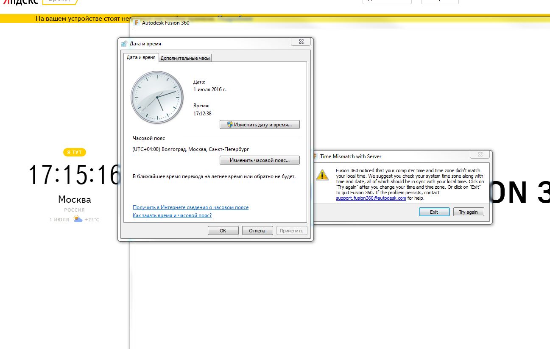Click the (UTC+04:00) Волгоград, Москва time zone text
550x349 pixels.
[x=191, y=149]
